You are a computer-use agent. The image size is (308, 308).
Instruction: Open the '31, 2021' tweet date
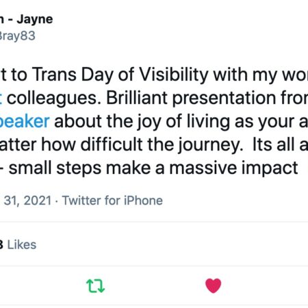tap(27, 201)
